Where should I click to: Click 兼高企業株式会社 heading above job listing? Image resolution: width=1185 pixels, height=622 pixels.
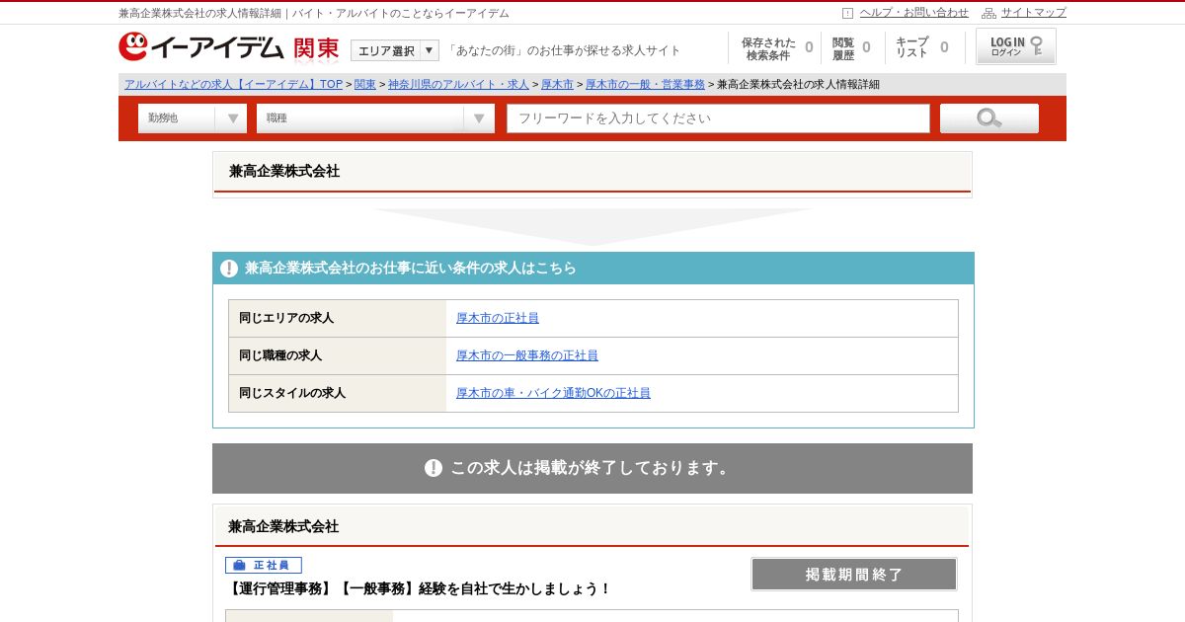click(x=283, y=526)
